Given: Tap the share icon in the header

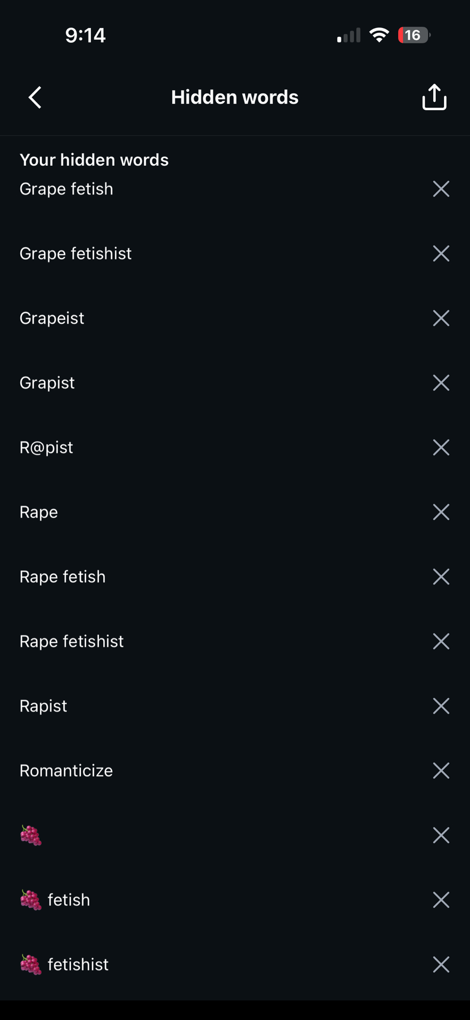Looking at the screenshot, I should pyautogui.click(x=434, y=97).
